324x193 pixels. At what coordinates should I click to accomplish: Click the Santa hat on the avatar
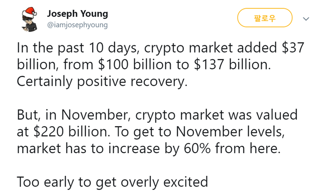point(30,12)
